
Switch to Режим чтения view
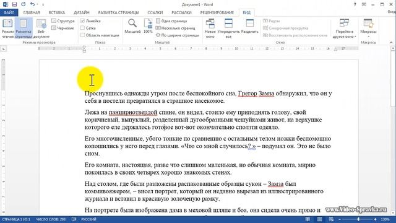(7, 28)
